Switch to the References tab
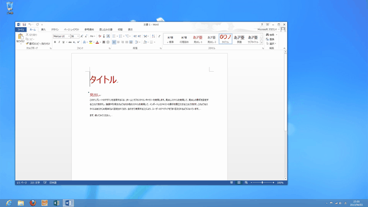The image size is (368, 207). coord(89,29)
